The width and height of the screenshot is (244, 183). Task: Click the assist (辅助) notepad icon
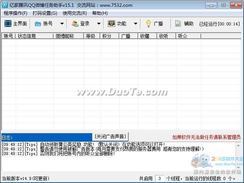[x=178, y=23]
